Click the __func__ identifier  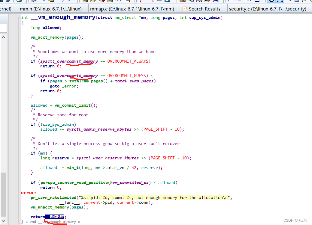(69, 203)
